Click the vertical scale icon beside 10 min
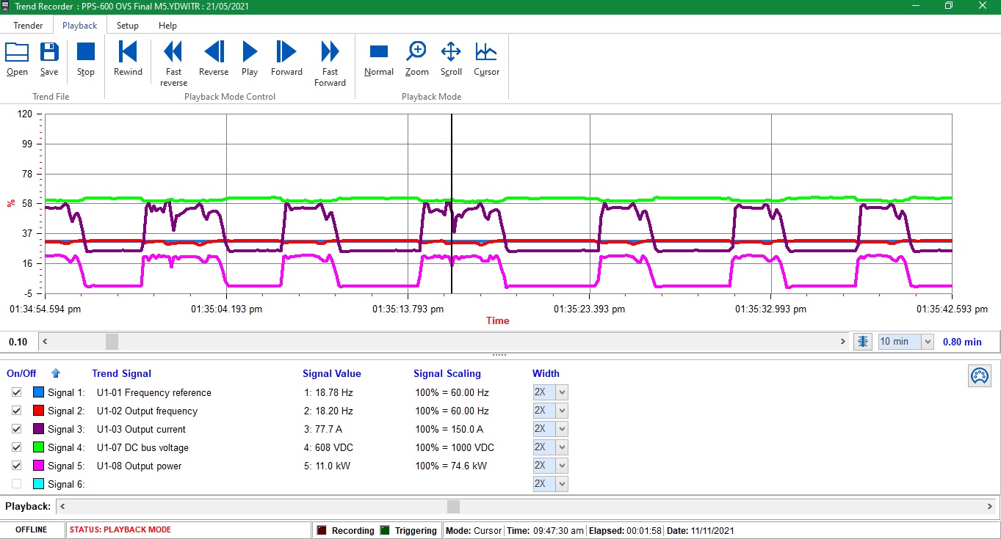 click(x=863, y=342)
